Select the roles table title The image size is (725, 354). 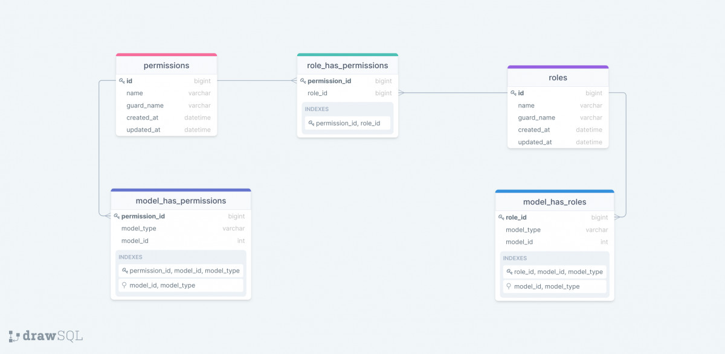point(558,78)
